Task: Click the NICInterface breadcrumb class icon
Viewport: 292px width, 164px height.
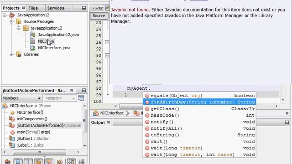Action: click(96, 113)
